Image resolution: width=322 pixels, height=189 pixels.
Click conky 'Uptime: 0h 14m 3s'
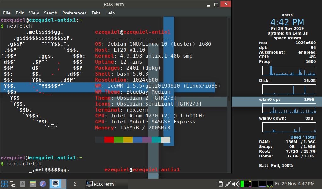click(x=287, y=33)
